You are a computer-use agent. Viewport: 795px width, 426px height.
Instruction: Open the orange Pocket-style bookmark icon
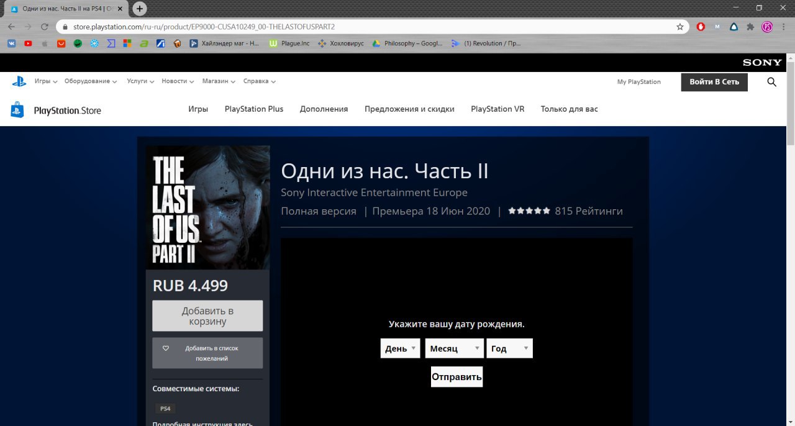point(61,43)
